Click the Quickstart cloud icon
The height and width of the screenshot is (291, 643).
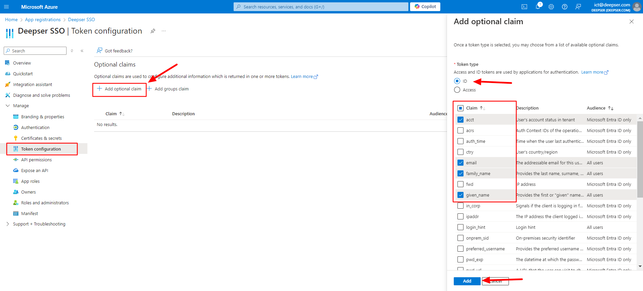click(7, 74)
